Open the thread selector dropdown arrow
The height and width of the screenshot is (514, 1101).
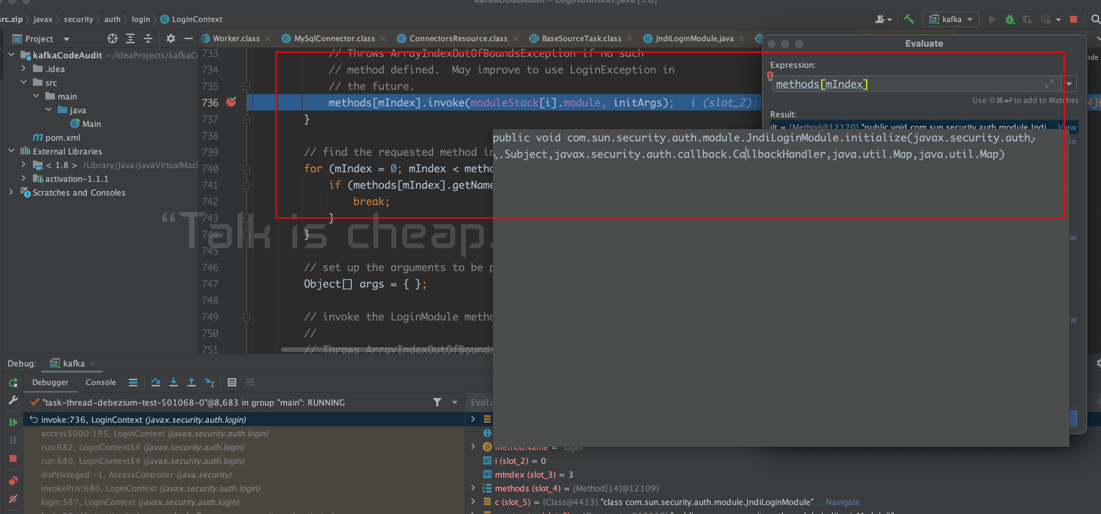tap(454, 402)
